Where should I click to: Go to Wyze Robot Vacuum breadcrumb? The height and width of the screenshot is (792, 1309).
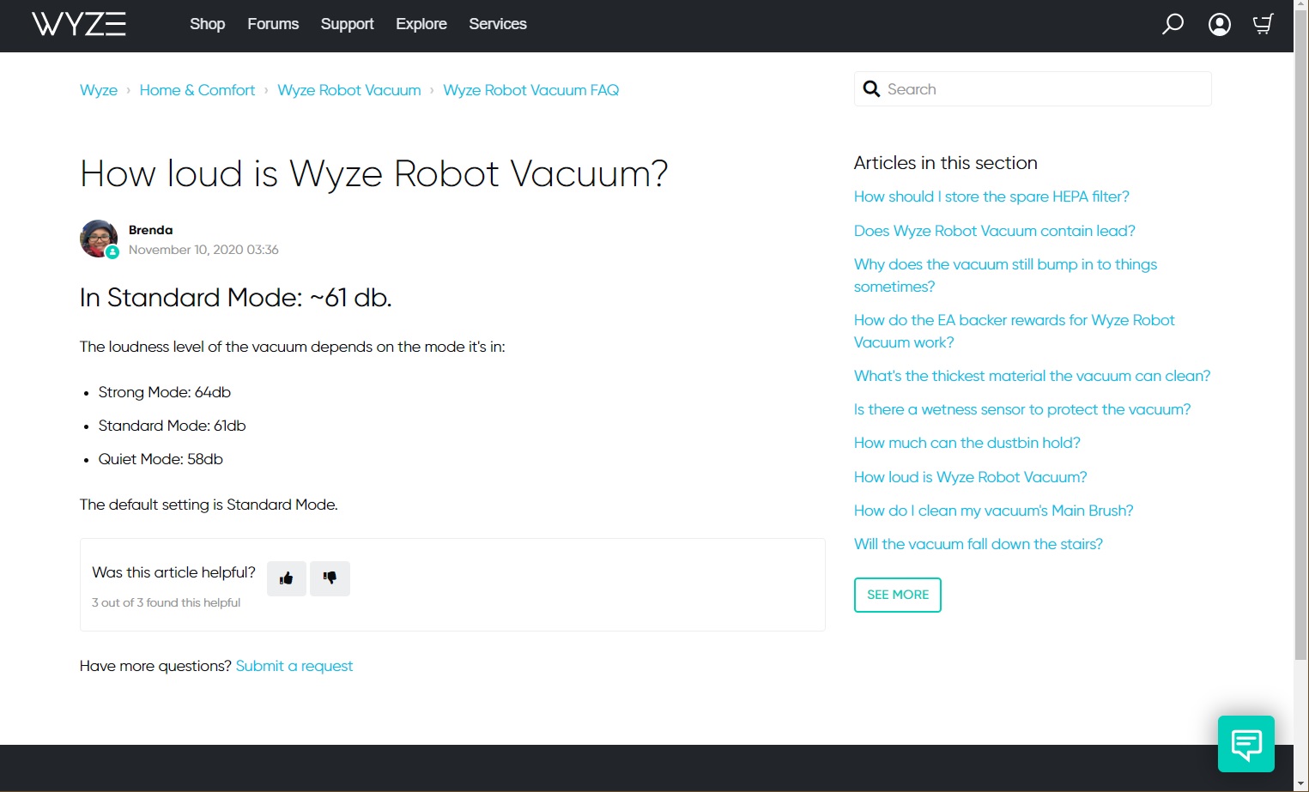(x=349, y=90)
